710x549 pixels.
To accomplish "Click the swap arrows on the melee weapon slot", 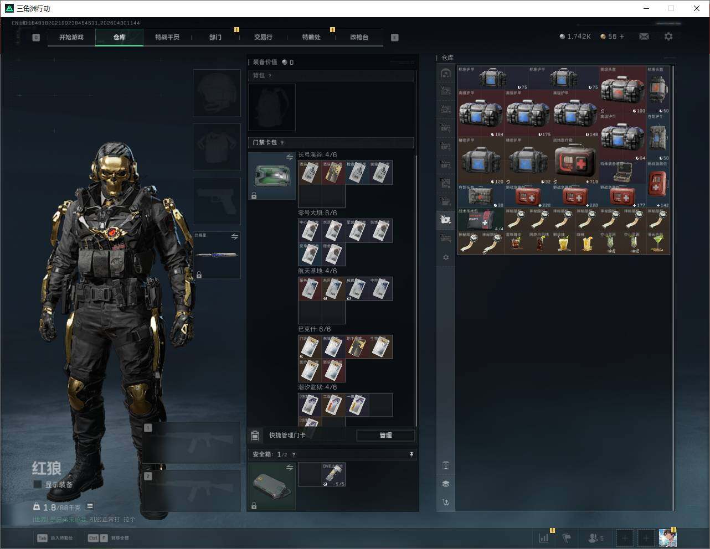I will [235, 237].
